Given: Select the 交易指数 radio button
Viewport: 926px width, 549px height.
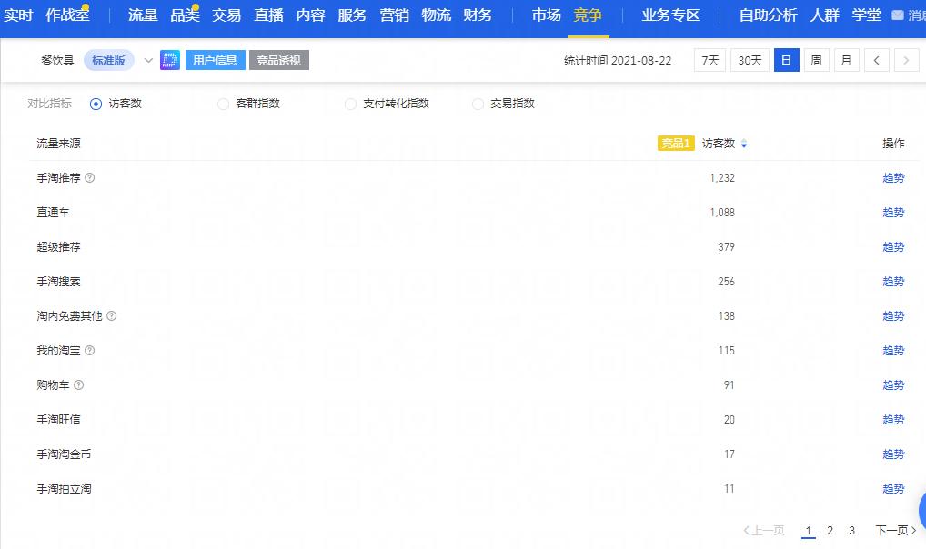Looking at the screenshot, I should coord(478,104).
